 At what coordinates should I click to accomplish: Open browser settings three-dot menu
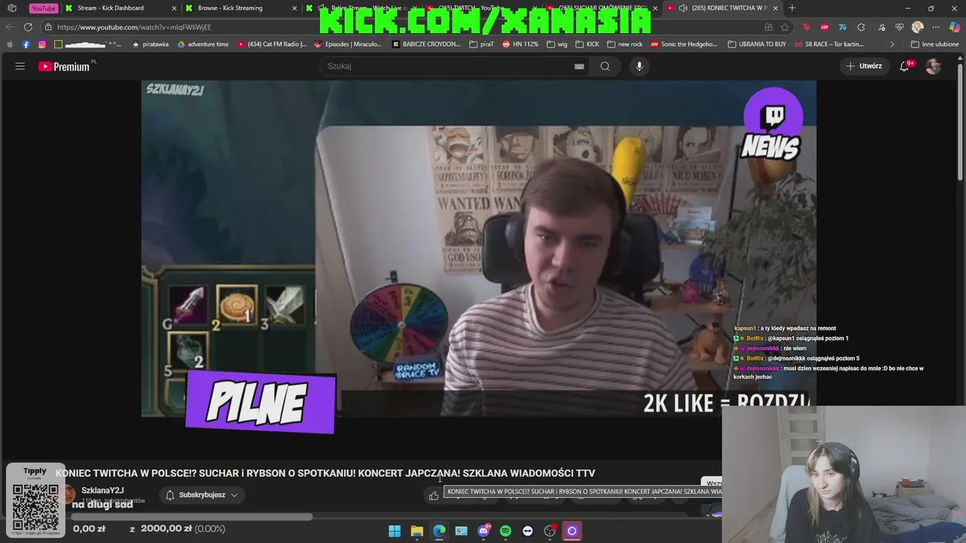(x=937, y=27)
